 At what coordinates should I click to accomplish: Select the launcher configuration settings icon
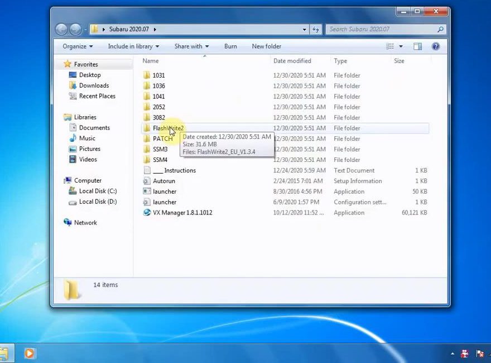pyautogui.click(x=147, y=202)
